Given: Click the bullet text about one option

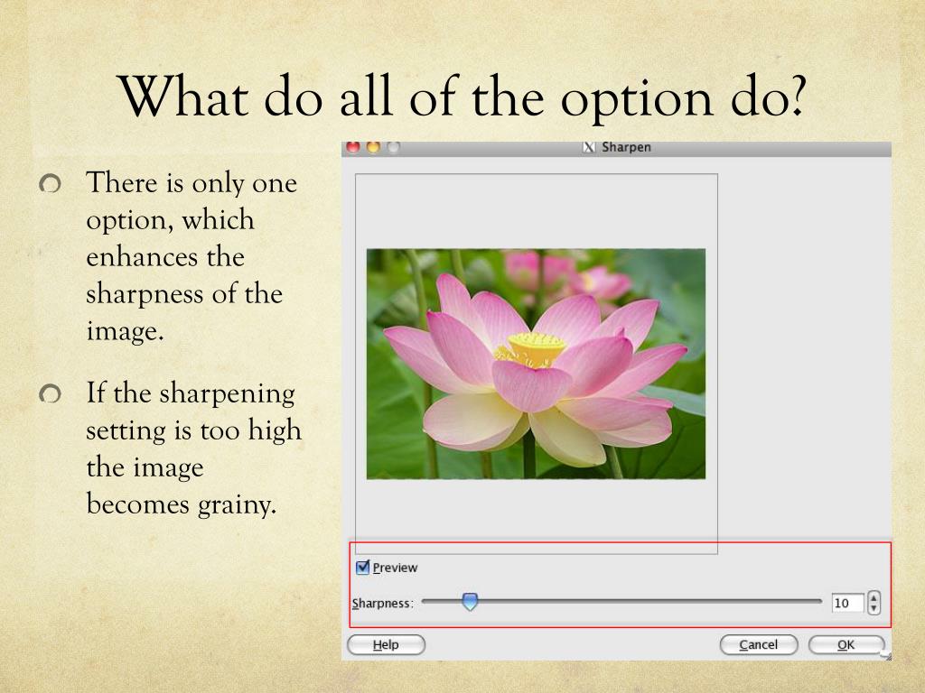Looking at the screenshot, I should [192, 256].
